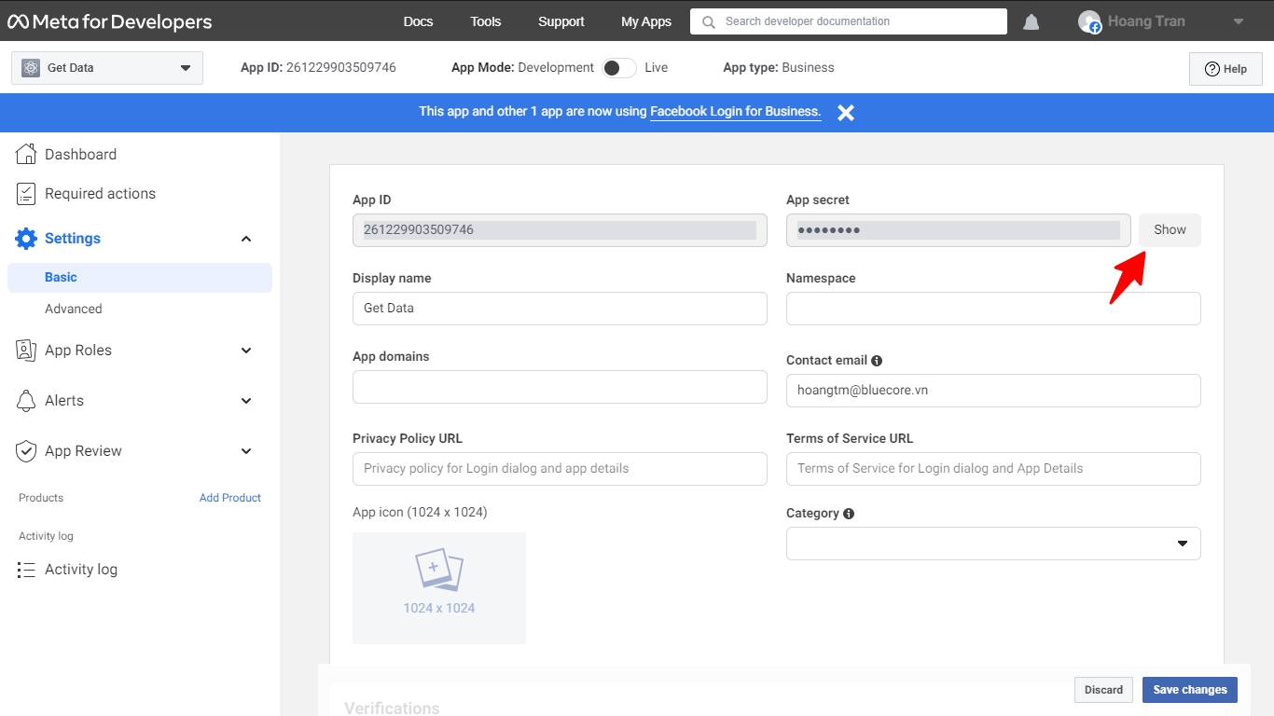The width and height of the screenshot is (1274, 716).
Task: Open the Activity log list icon
Action: 27,570
